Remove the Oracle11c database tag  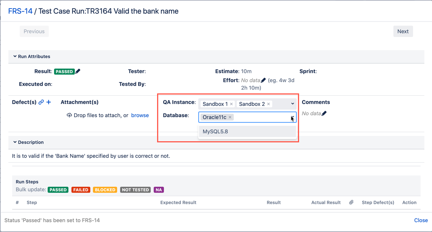(x=230, y=117)
